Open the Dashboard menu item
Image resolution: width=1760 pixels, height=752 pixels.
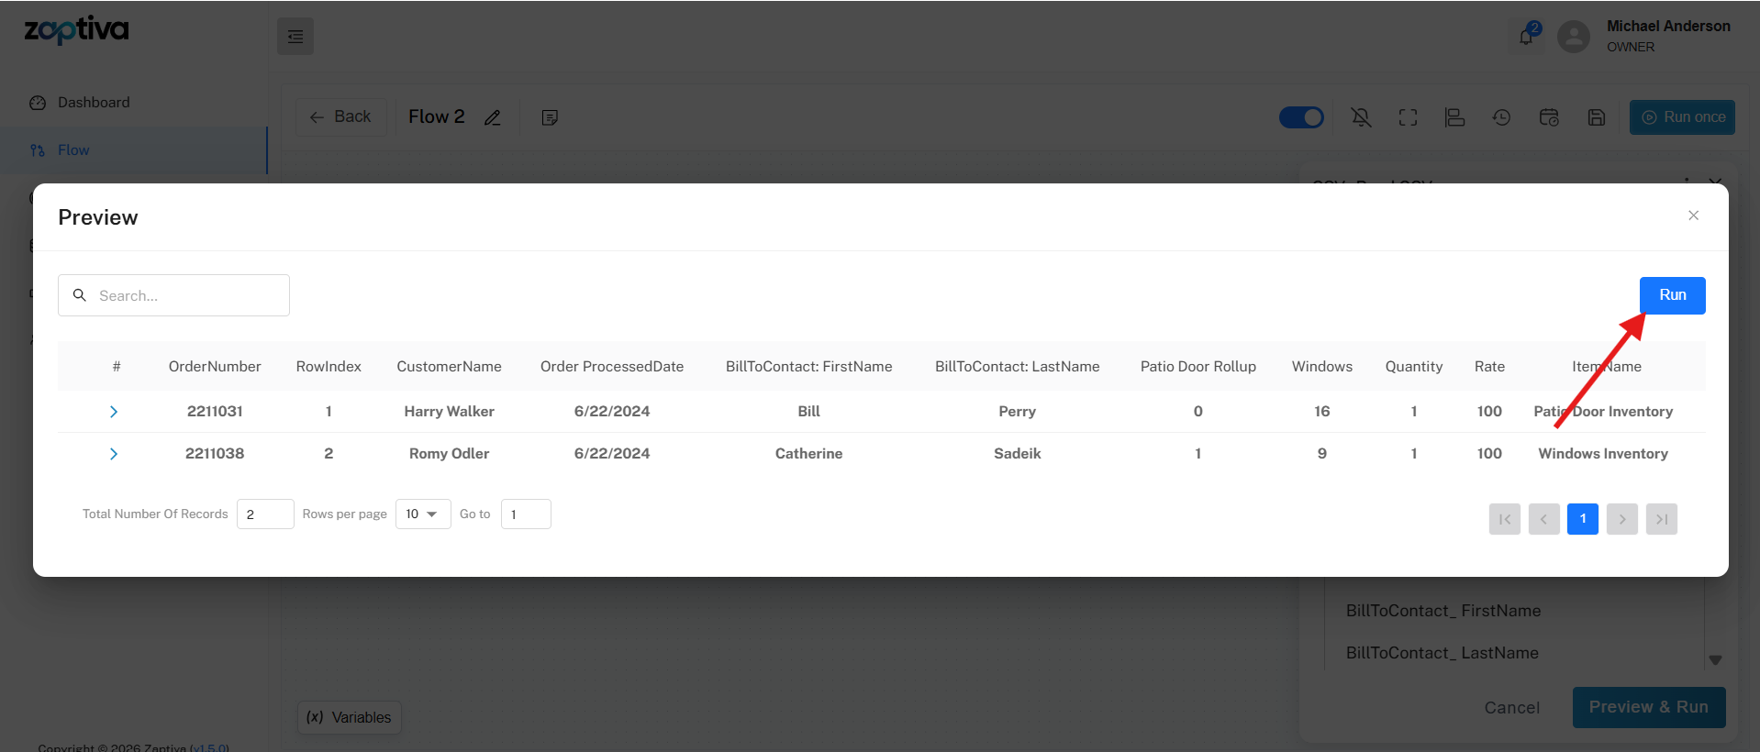coord(94,103)
